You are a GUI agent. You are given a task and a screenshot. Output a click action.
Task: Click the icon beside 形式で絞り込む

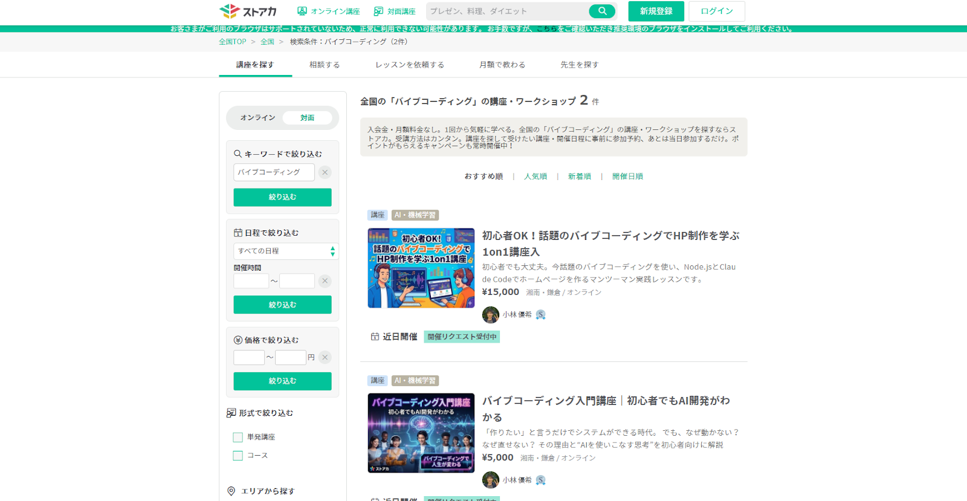pyautogui.click(x=231, y=413)
